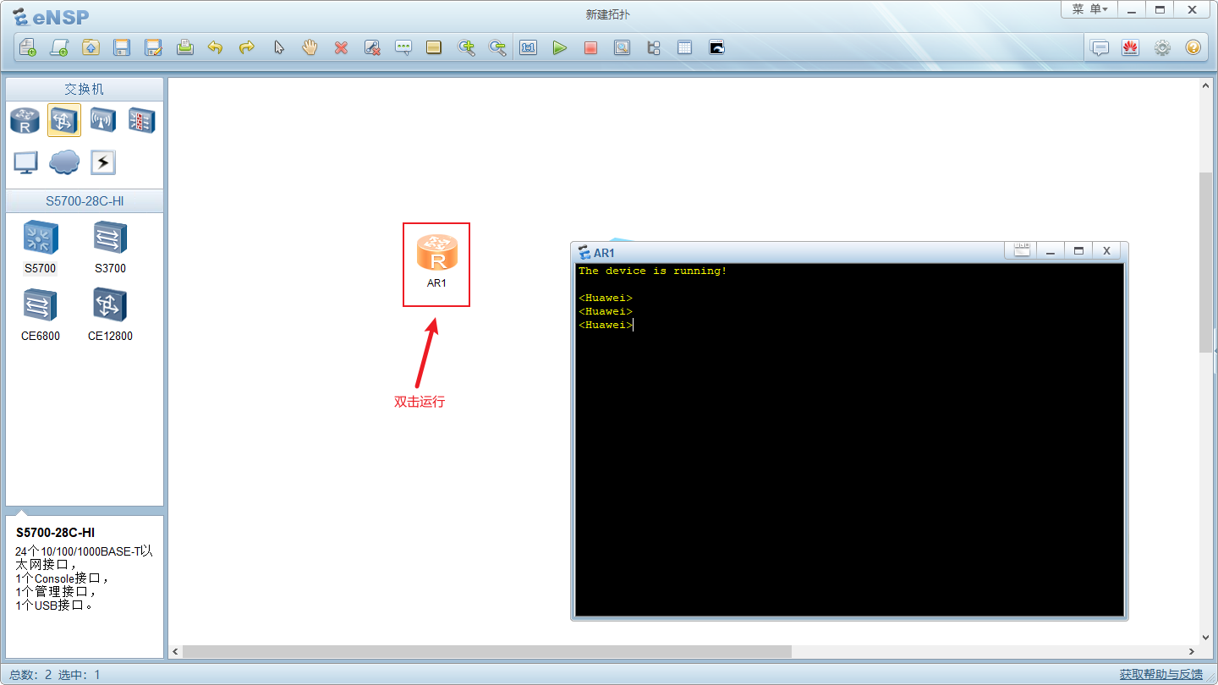Viewport: 1218px width, 685px height.
Task: Create a new topology
Action: tap(28, 47)
